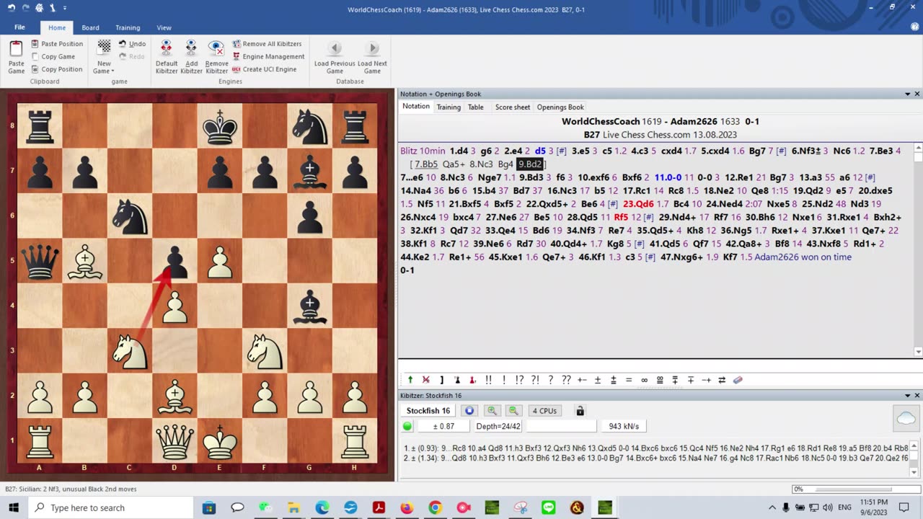Click the Add Kibitzer icon
923x519 pixels.
(x=191, y=57)
